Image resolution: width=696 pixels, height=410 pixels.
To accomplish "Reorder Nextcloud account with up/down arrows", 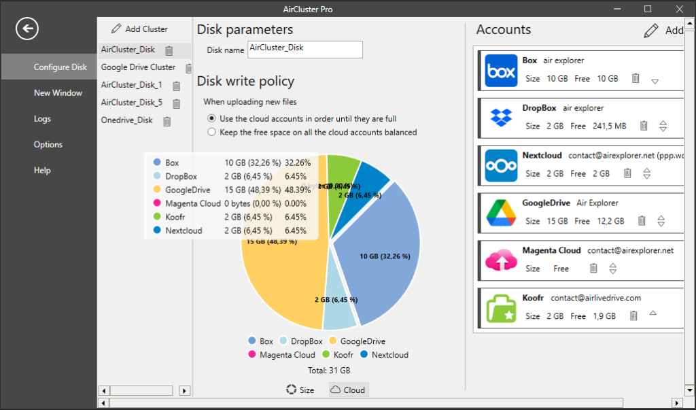I will (x=647, y=173).
